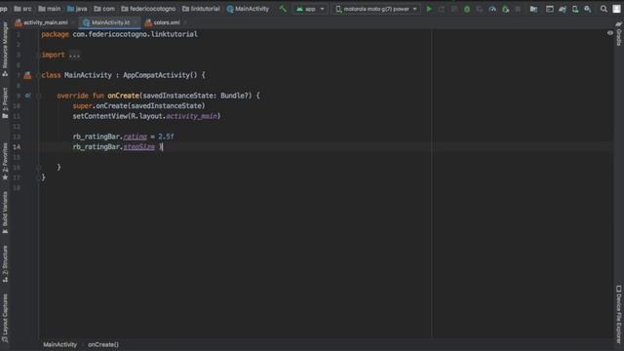The width and height of the screenshot is (624, 351).
Task: Click the related XML gutter icon beside class MainActivity
Action: [27, 75]
